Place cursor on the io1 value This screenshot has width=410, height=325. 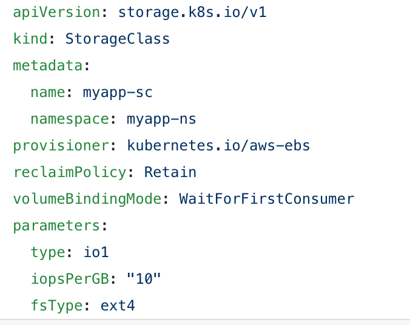click(x=96, y=252)
